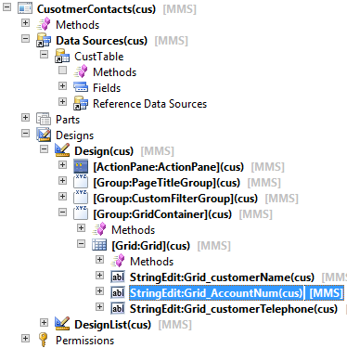Collapse the GridContainer group node

coord(62,212)
